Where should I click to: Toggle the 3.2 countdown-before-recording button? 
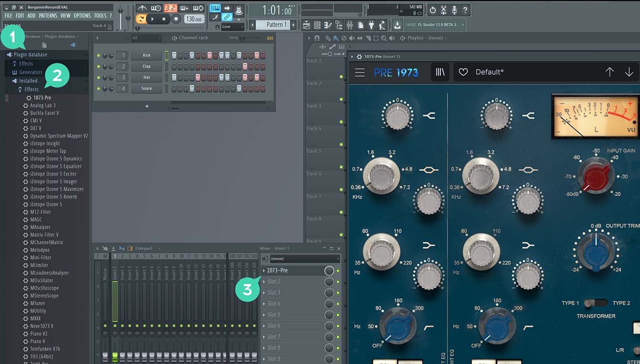170,8
